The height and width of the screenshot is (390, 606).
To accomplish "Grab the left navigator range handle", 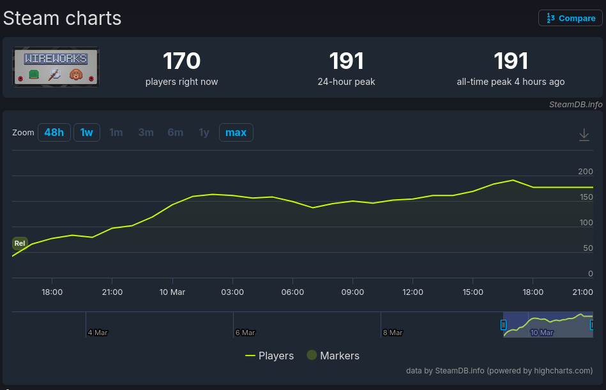I will click(x=503, y=325).
